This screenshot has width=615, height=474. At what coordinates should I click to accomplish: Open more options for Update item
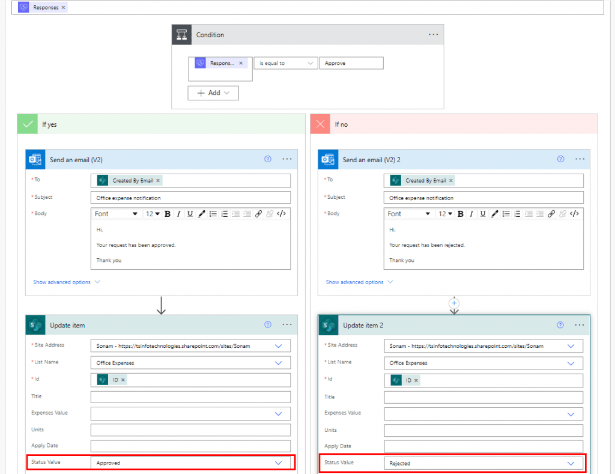287,324
